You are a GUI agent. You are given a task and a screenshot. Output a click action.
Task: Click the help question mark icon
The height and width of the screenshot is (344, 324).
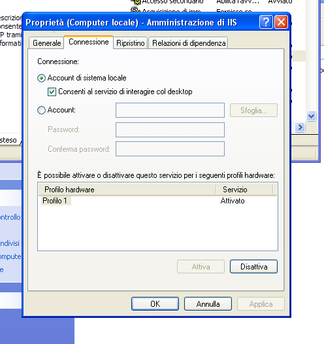[266, 22]
